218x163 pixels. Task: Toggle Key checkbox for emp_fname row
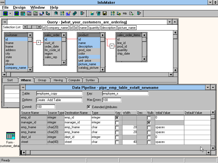117,127
